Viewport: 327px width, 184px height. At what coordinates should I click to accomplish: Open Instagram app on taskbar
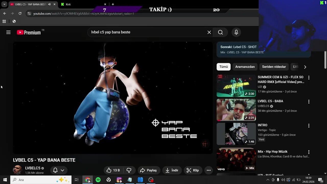[x=119, y=180]
